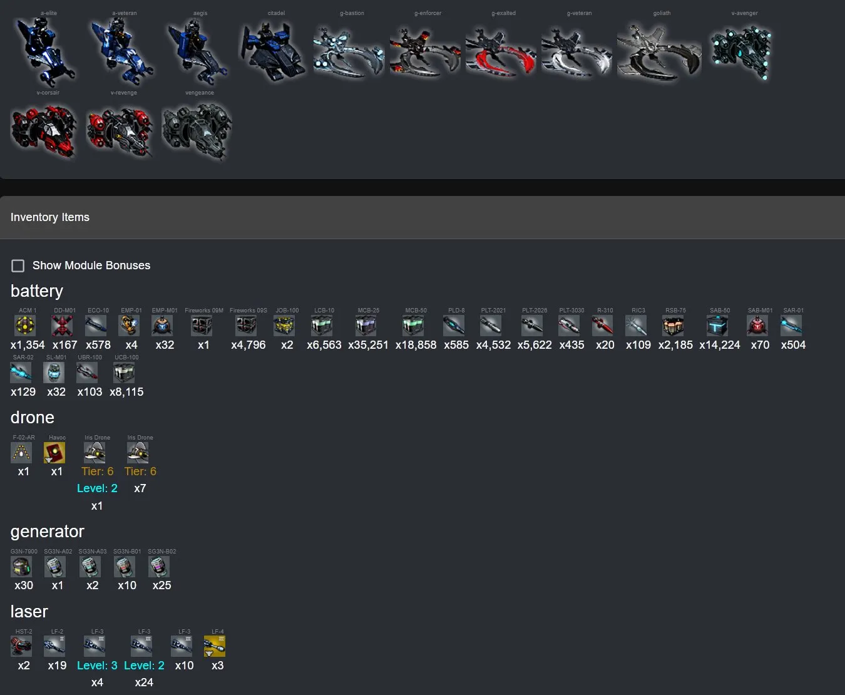Select the LF-3 laser marked Level 3
This screenshot has height=695, width=845.
(x=95, y=647)
